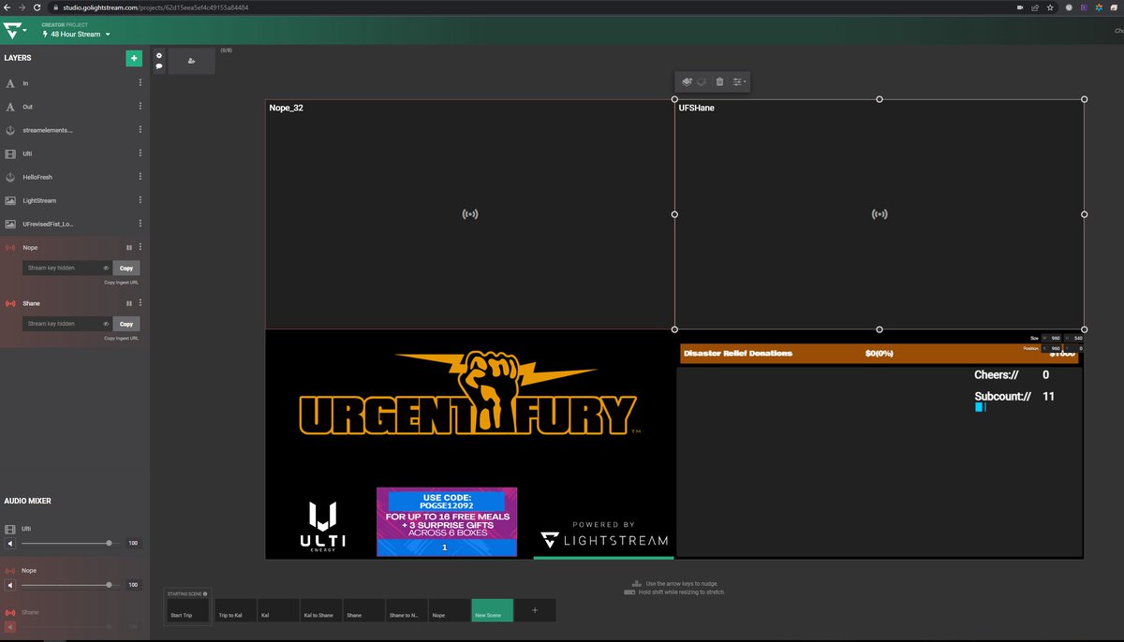1124x642 pixels.
Task: Toggle mute on Shane audio
Action: click(10, 625)
